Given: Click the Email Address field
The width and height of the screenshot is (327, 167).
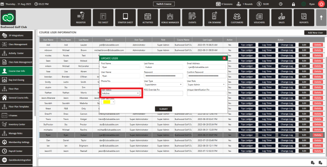Looking at the screenshot, I should (206, 67).
